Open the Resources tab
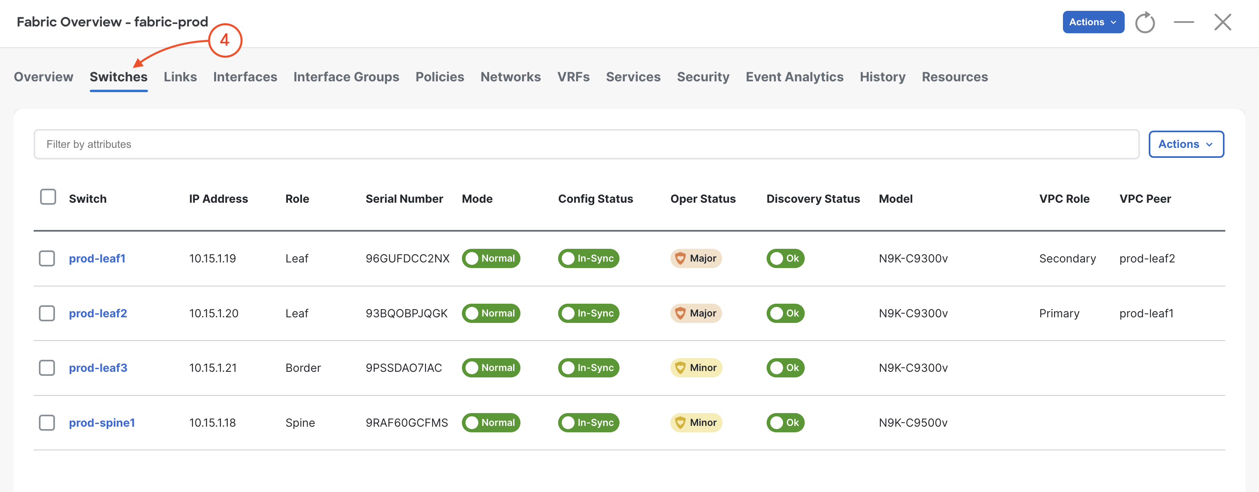The width and height of the screenshot is (1259, 492). pyautogui.click(x=955, y=77)
